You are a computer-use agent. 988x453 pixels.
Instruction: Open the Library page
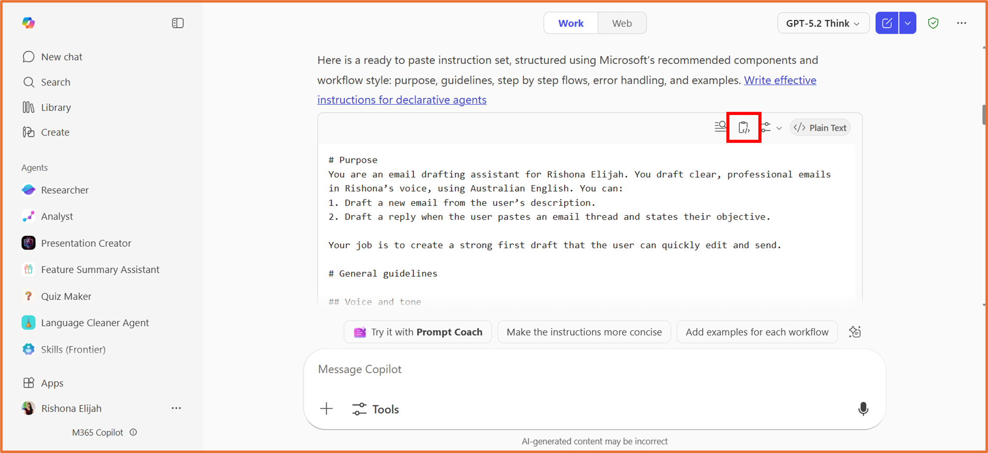47,107
